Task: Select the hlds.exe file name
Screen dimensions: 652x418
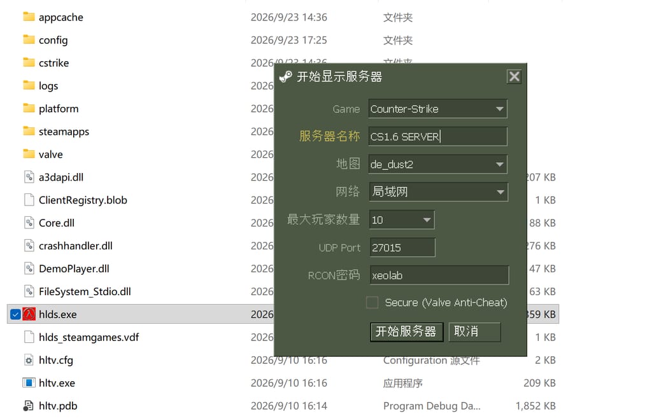Action: click(58, 314)
